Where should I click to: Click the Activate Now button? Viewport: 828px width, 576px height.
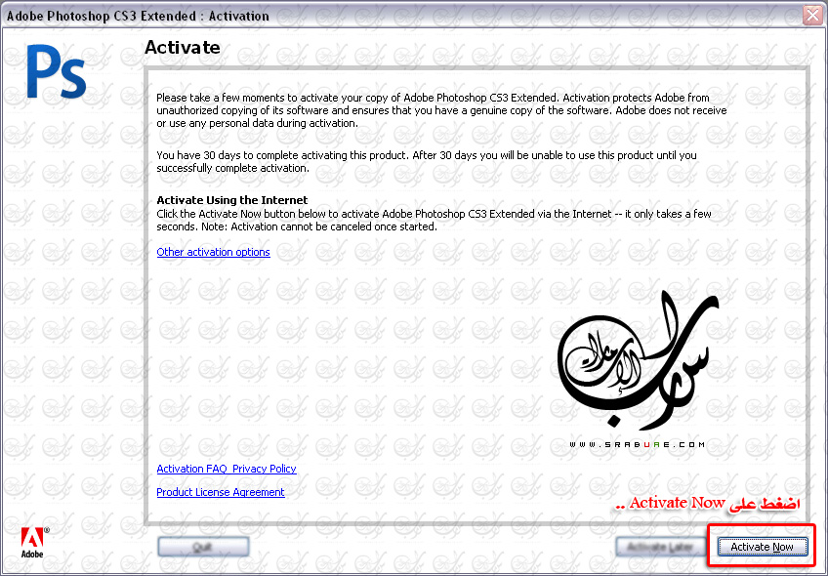point(762,547)
